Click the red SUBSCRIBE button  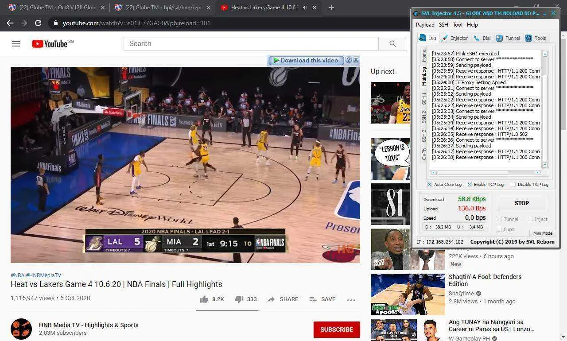pyautogui.click(x=337, y=329)
